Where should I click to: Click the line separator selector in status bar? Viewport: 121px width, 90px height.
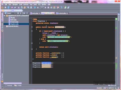coord(106,88)
